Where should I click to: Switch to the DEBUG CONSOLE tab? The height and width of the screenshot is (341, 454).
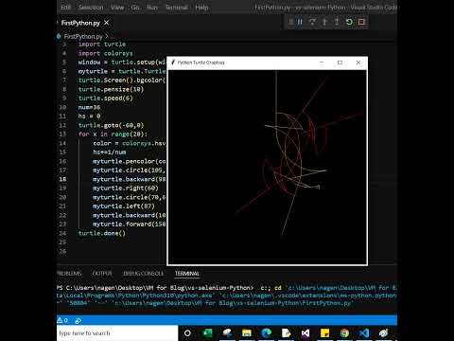click(x=144, y=274)
